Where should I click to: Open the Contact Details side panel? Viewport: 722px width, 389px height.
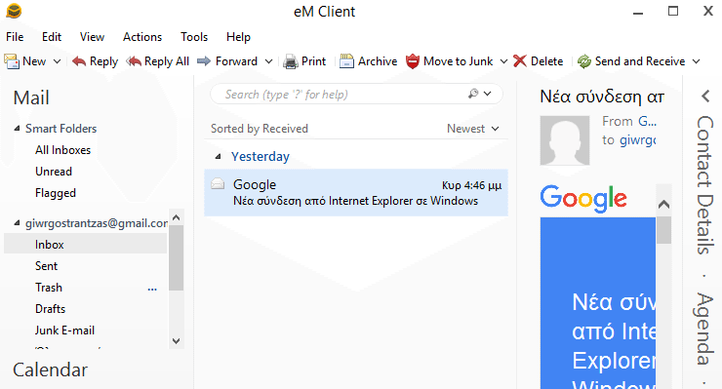tap(705, 184)
